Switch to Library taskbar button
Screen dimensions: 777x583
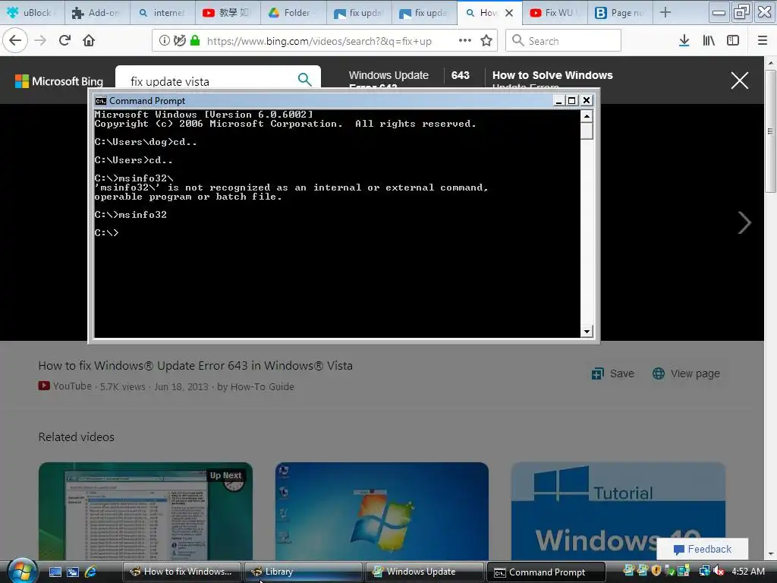pos(304,572)
